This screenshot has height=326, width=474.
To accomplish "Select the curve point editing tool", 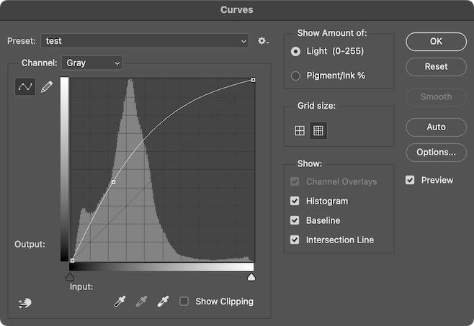I will (x=25, y=87).
